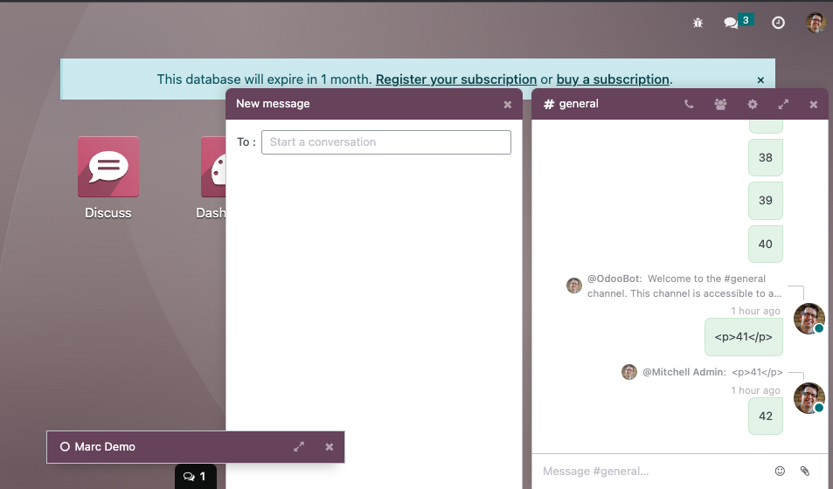Select the general channel title in header
The height and width of the screenshot is (489, 833).
coord(579,104)
